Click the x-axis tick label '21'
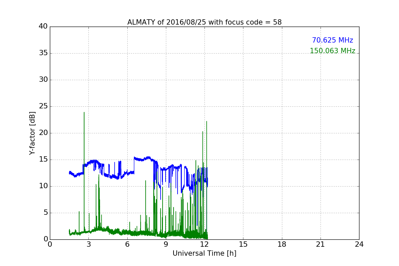The image size is (399, 266). point(321,244)
